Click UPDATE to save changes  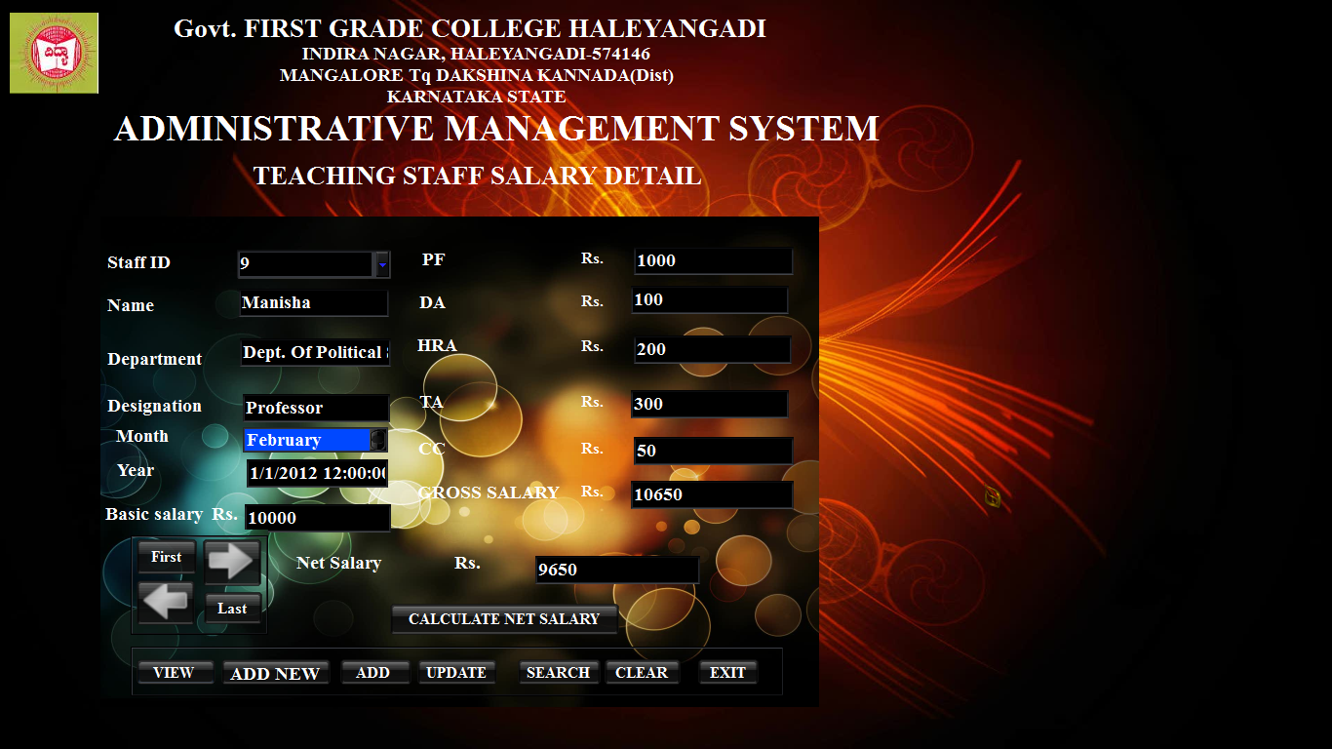click(x=456, y=672)
